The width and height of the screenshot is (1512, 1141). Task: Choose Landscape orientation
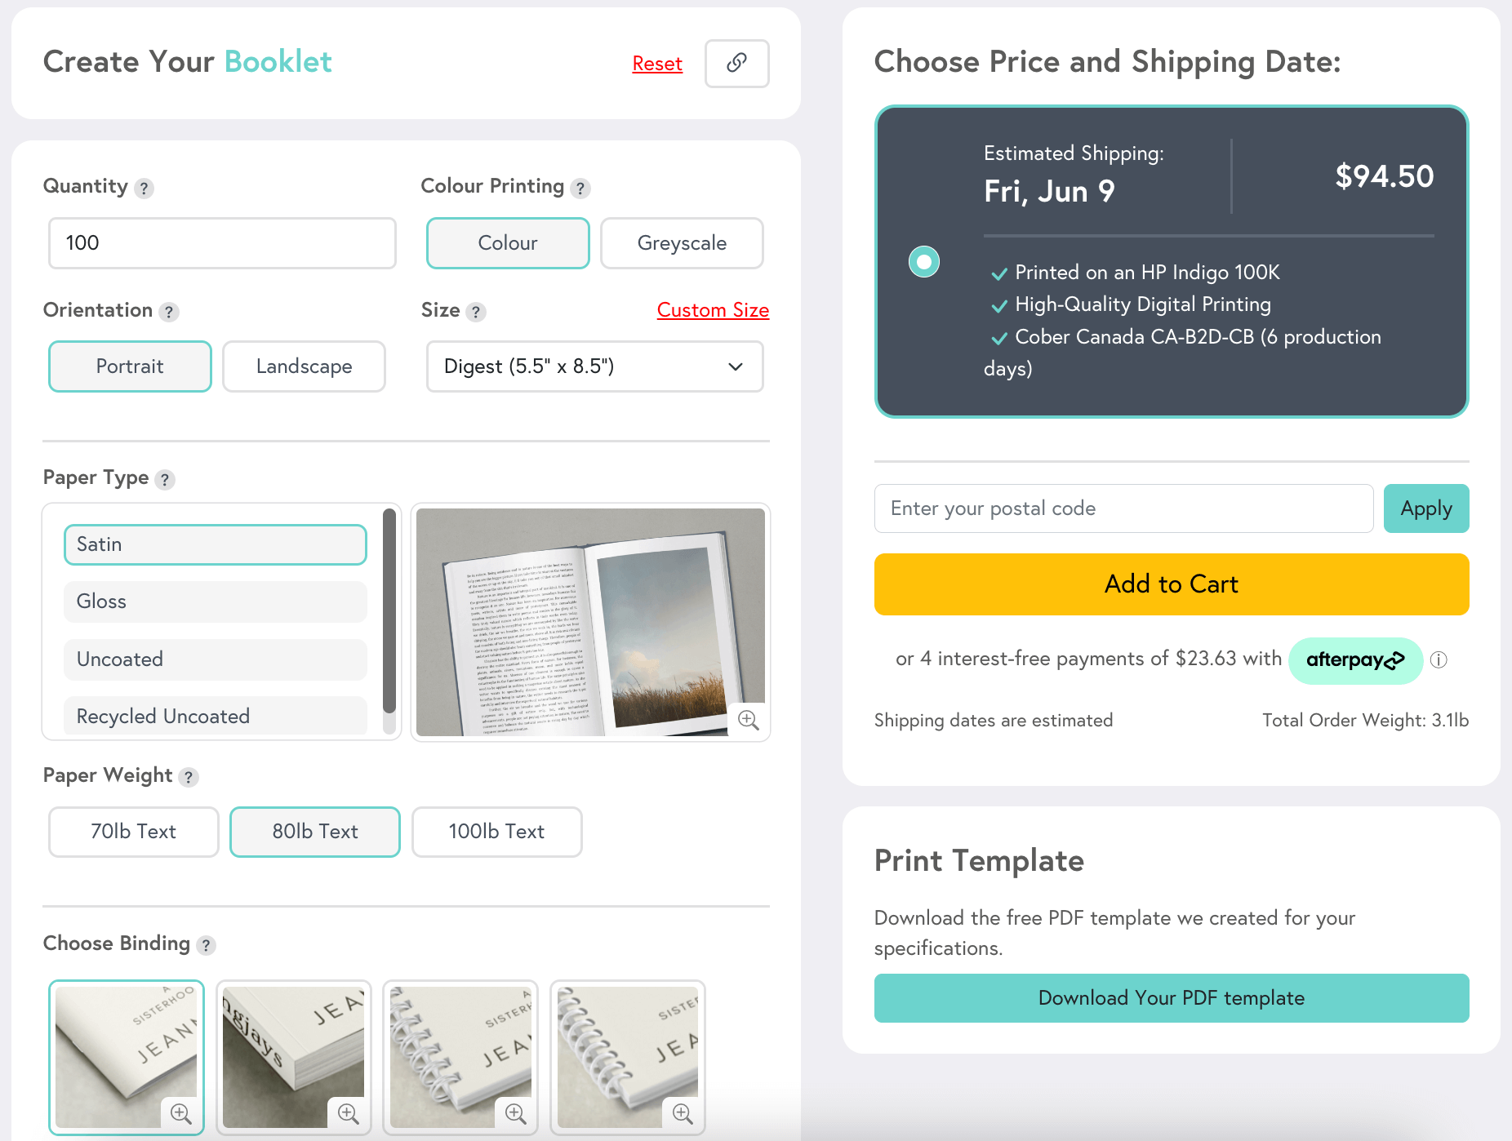click(304, 366)
